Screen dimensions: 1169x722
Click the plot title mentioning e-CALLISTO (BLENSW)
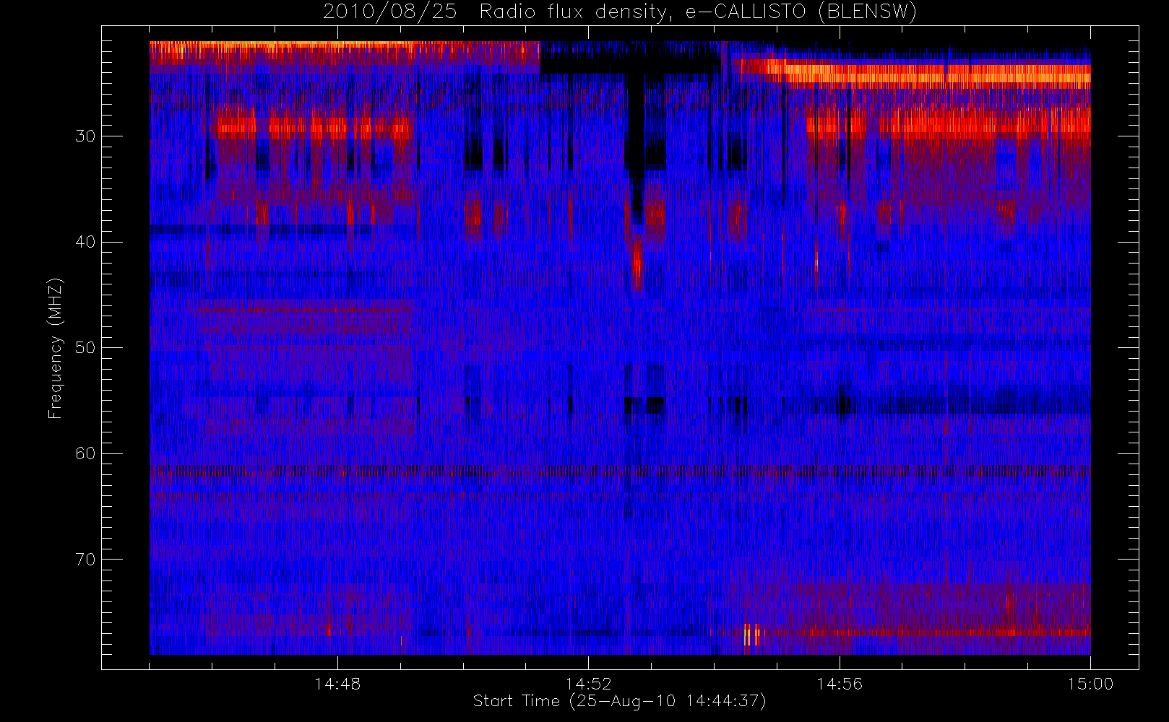[619, 12]
